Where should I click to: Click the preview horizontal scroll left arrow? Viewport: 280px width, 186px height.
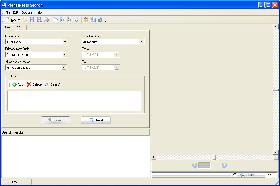(154, 157)
